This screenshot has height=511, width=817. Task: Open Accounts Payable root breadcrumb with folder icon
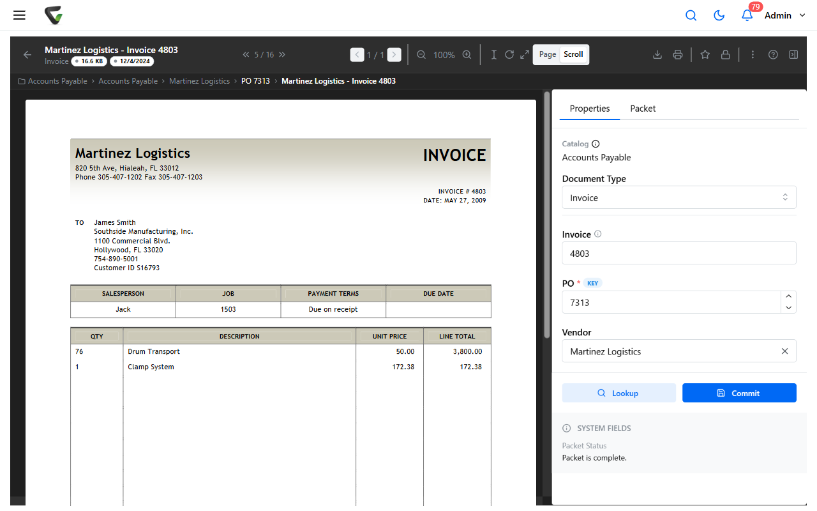pos(52,81)
